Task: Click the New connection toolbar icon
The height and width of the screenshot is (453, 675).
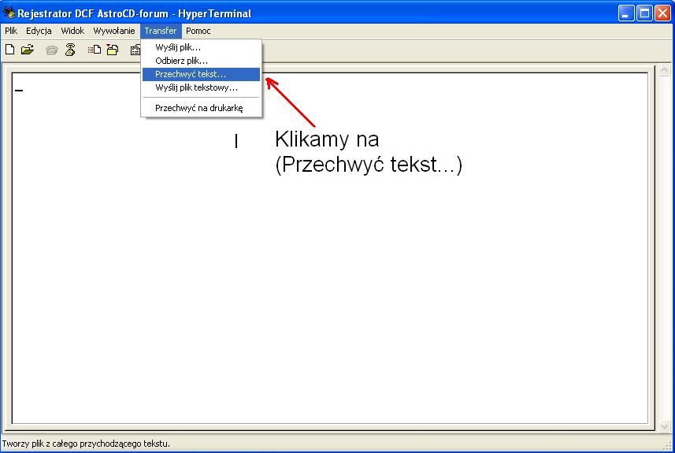Action: tap(10, 50)
